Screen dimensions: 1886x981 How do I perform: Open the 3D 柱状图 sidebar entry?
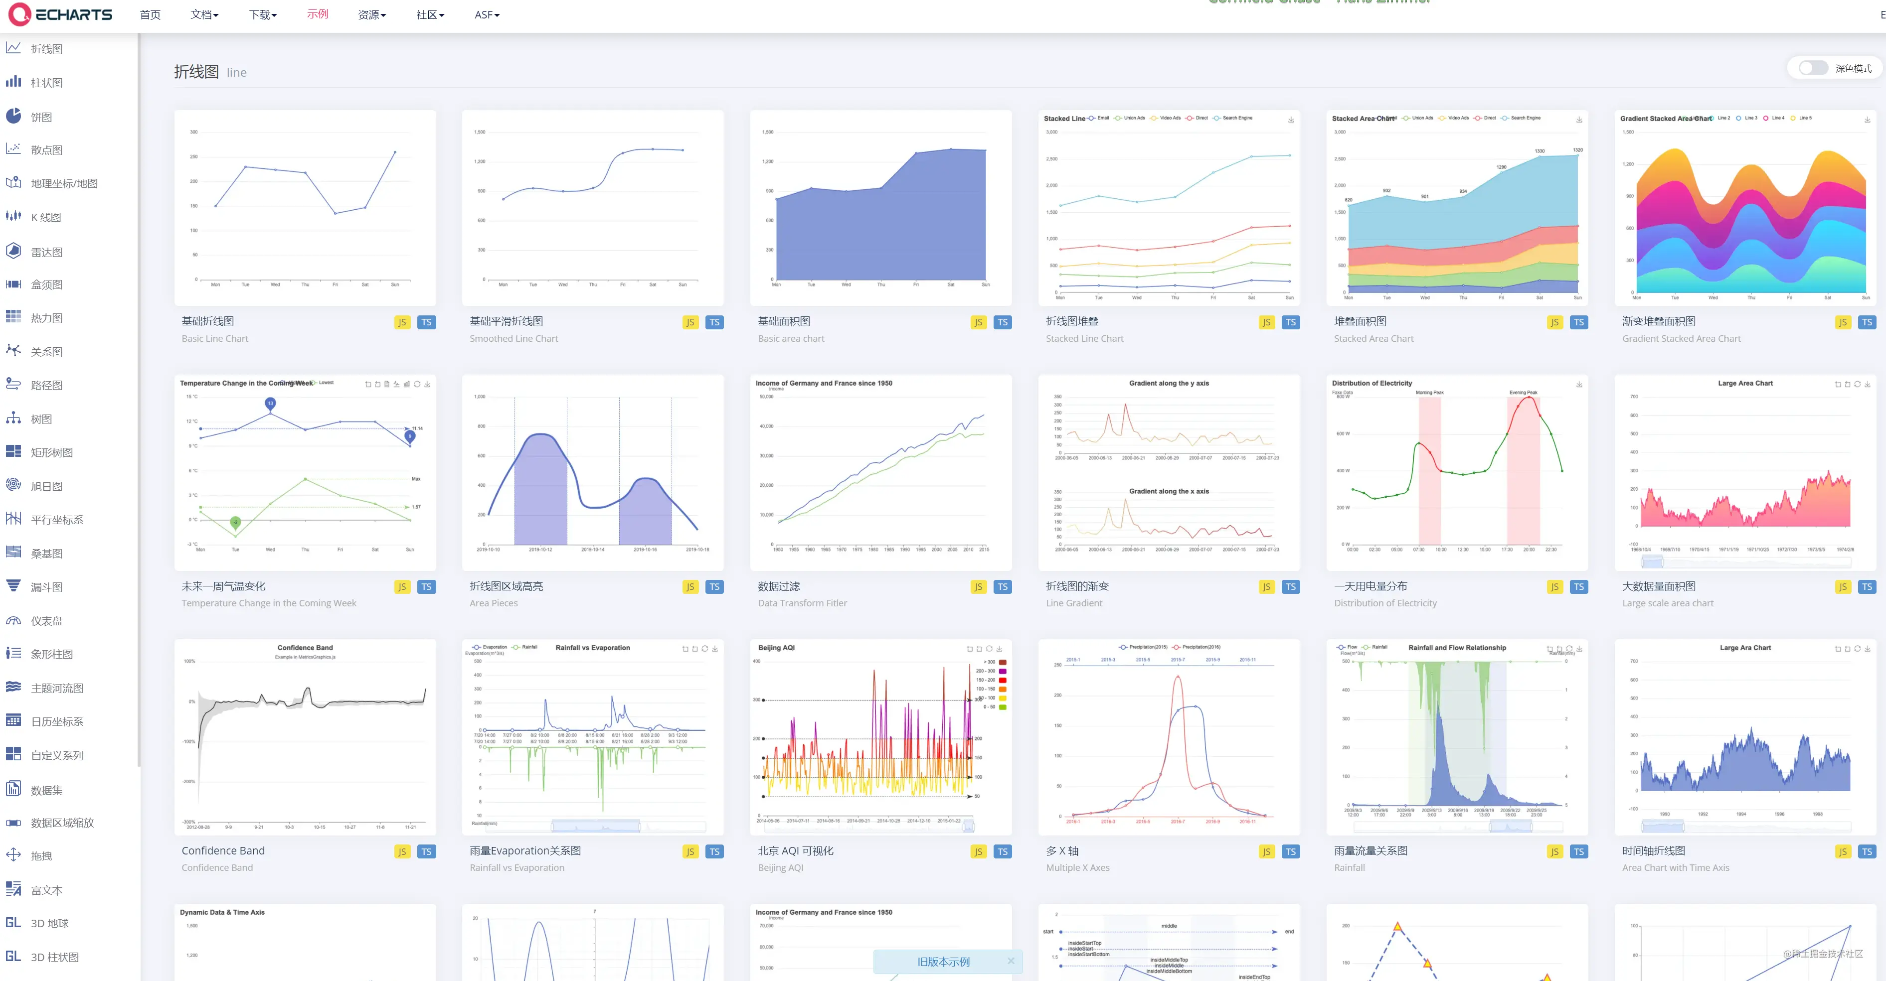click(x=55, y=957)
